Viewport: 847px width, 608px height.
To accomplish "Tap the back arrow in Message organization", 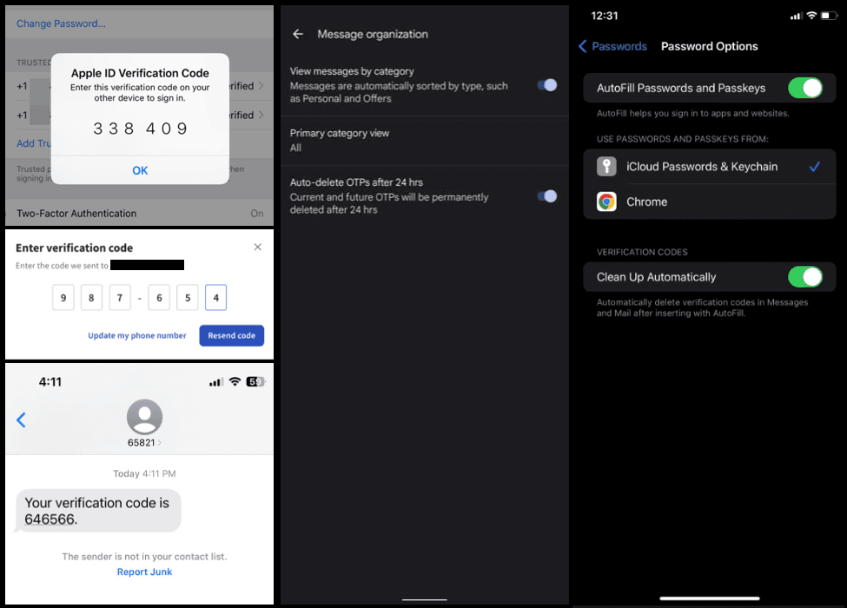I will 298,34.
